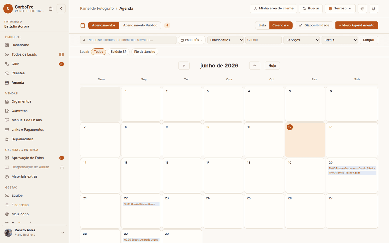Click the Limpar filters button

pos(369,40)
